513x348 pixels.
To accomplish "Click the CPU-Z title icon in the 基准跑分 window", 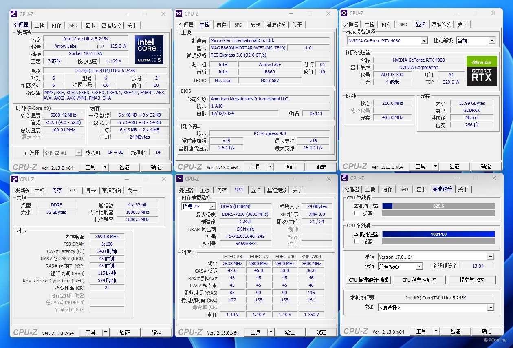I will point(345,178).
